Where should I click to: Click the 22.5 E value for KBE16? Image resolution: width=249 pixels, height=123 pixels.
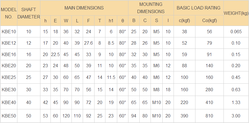click(56, 54)
